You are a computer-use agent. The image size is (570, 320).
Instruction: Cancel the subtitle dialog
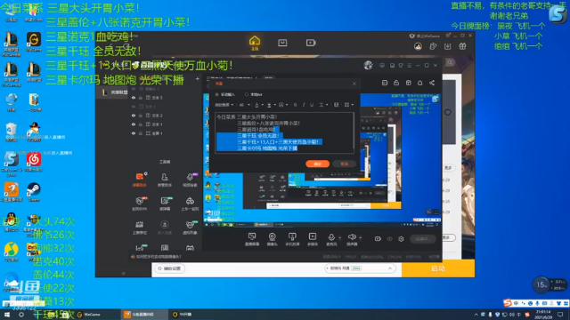344,164
